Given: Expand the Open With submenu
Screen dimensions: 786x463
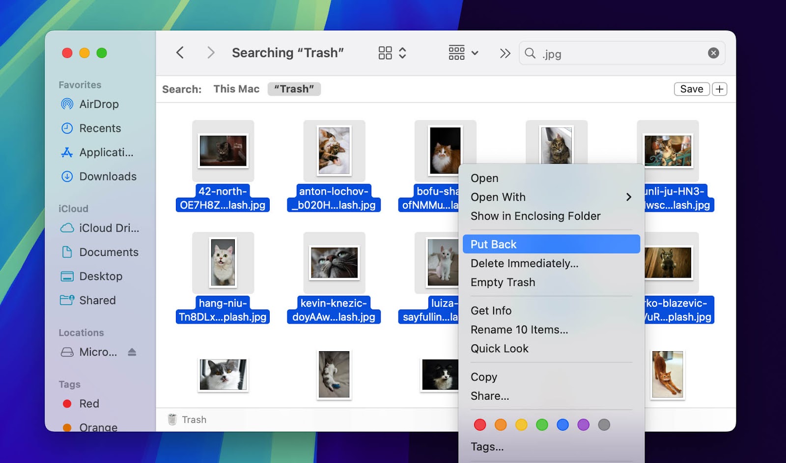Looking at the screenshot, I should pyautogui.click(x=551, y=197).
